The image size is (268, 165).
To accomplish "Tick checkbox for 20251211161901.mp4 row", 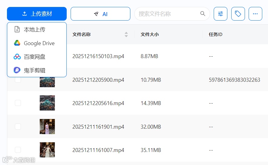I will [18, 127].
